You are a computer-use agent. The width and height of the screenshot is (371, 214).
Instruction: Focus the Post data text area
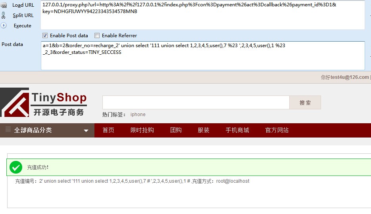[203, 55]
